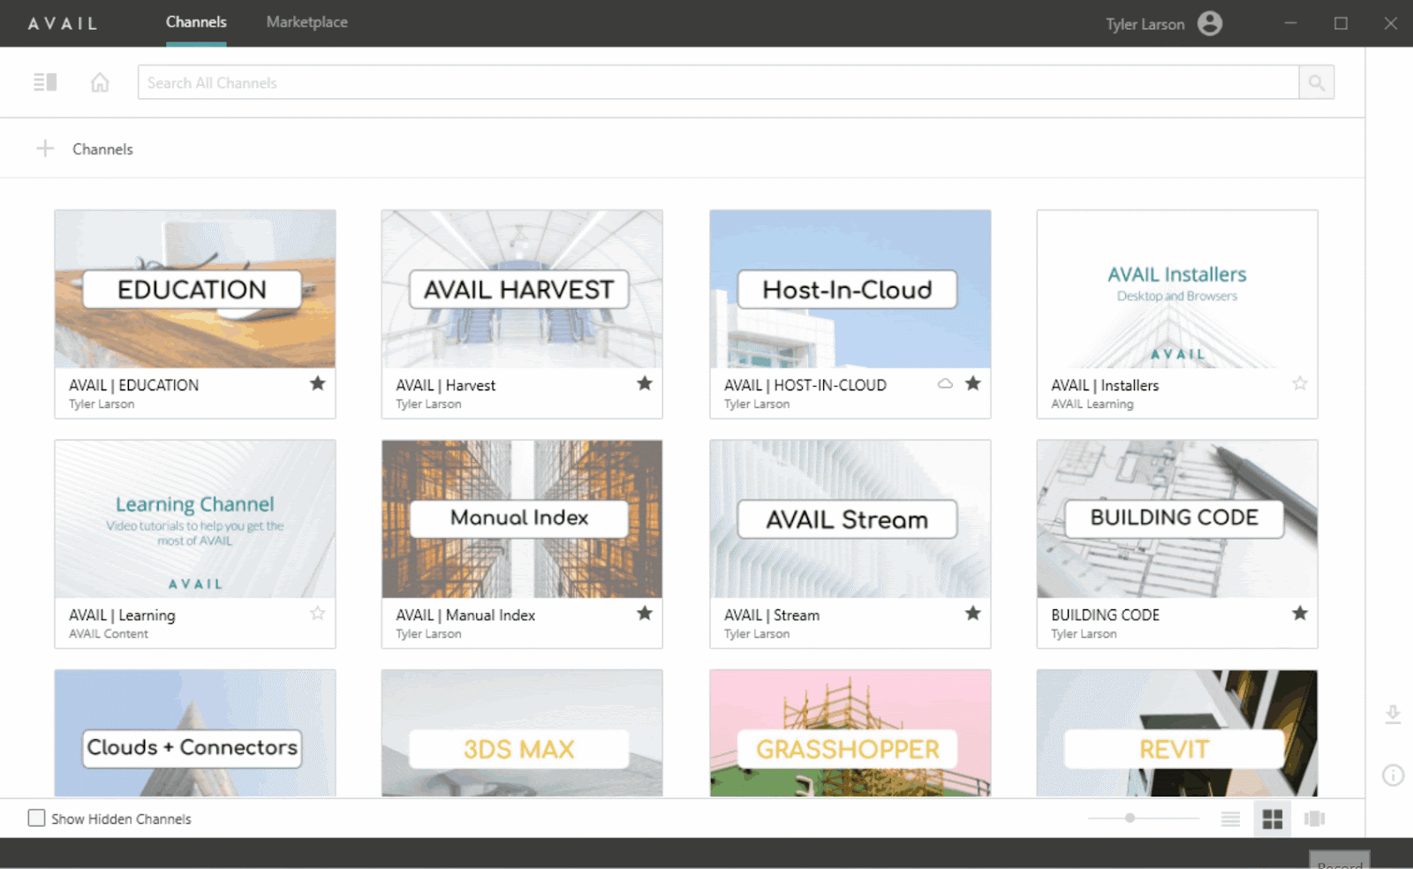This screenshot has height=869, width=1413.
Task: Click the 'AVAIL | Stream' title
Action: 772,615
